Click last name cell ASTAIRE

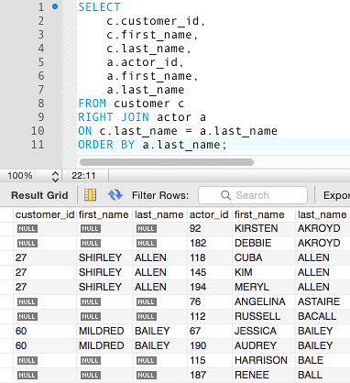[x=319, y=301]
